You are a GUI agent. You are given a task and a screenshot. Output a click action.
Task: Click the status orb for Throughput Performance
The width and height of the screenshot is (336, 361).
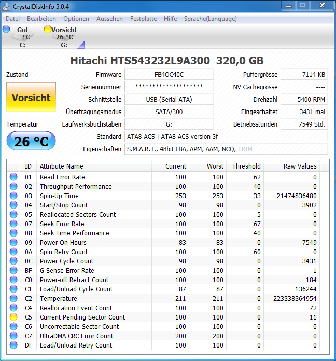pos(13,186)
